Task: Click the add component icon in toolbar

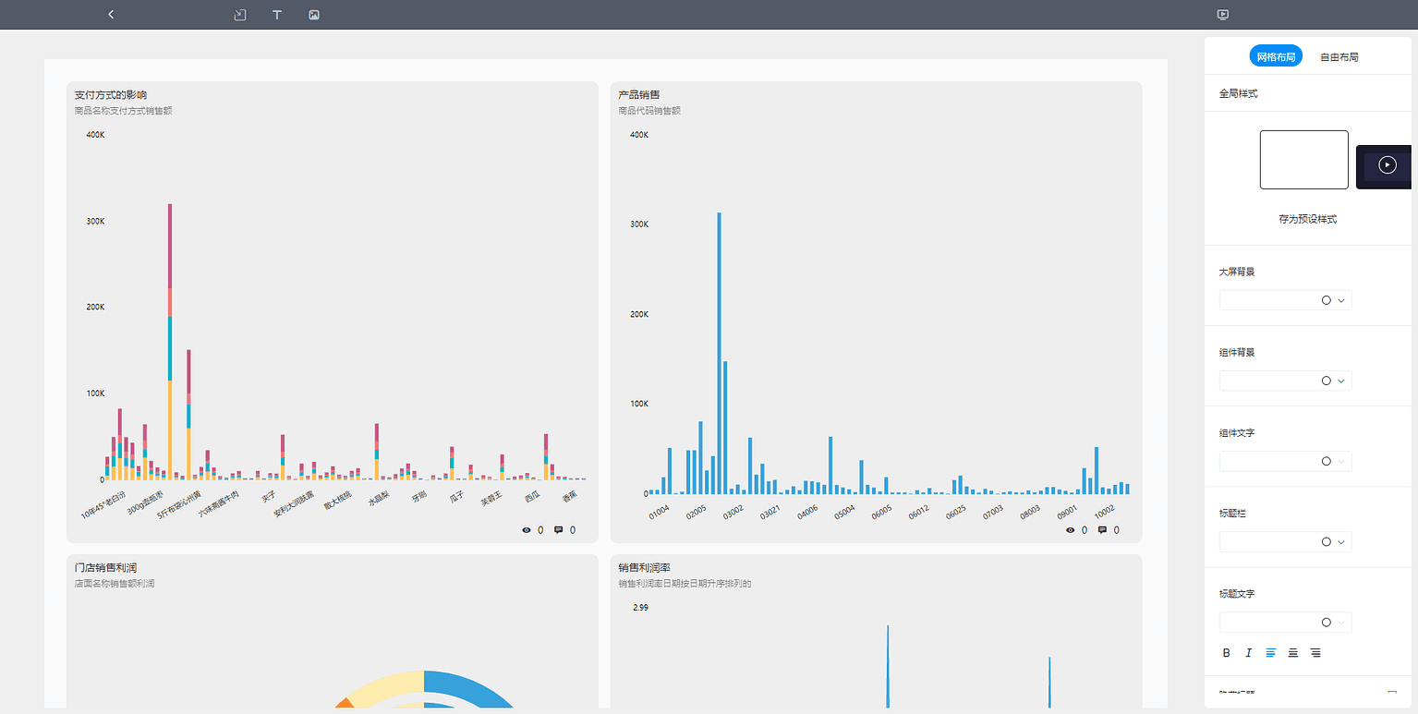Action: pyautogui.click(x=240, y=15)
